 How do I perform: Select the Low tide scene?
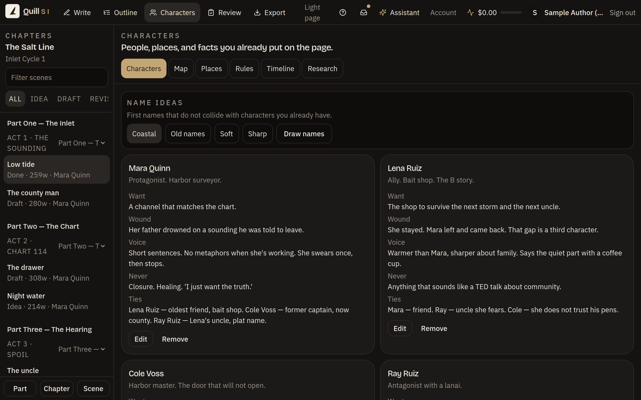(x=57, y=169)
